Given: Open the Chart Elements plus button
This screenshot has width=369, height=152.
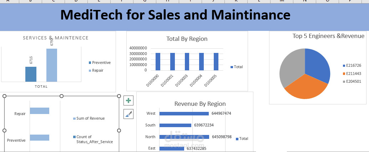Looking at the screenshot, I should point(128,101).
